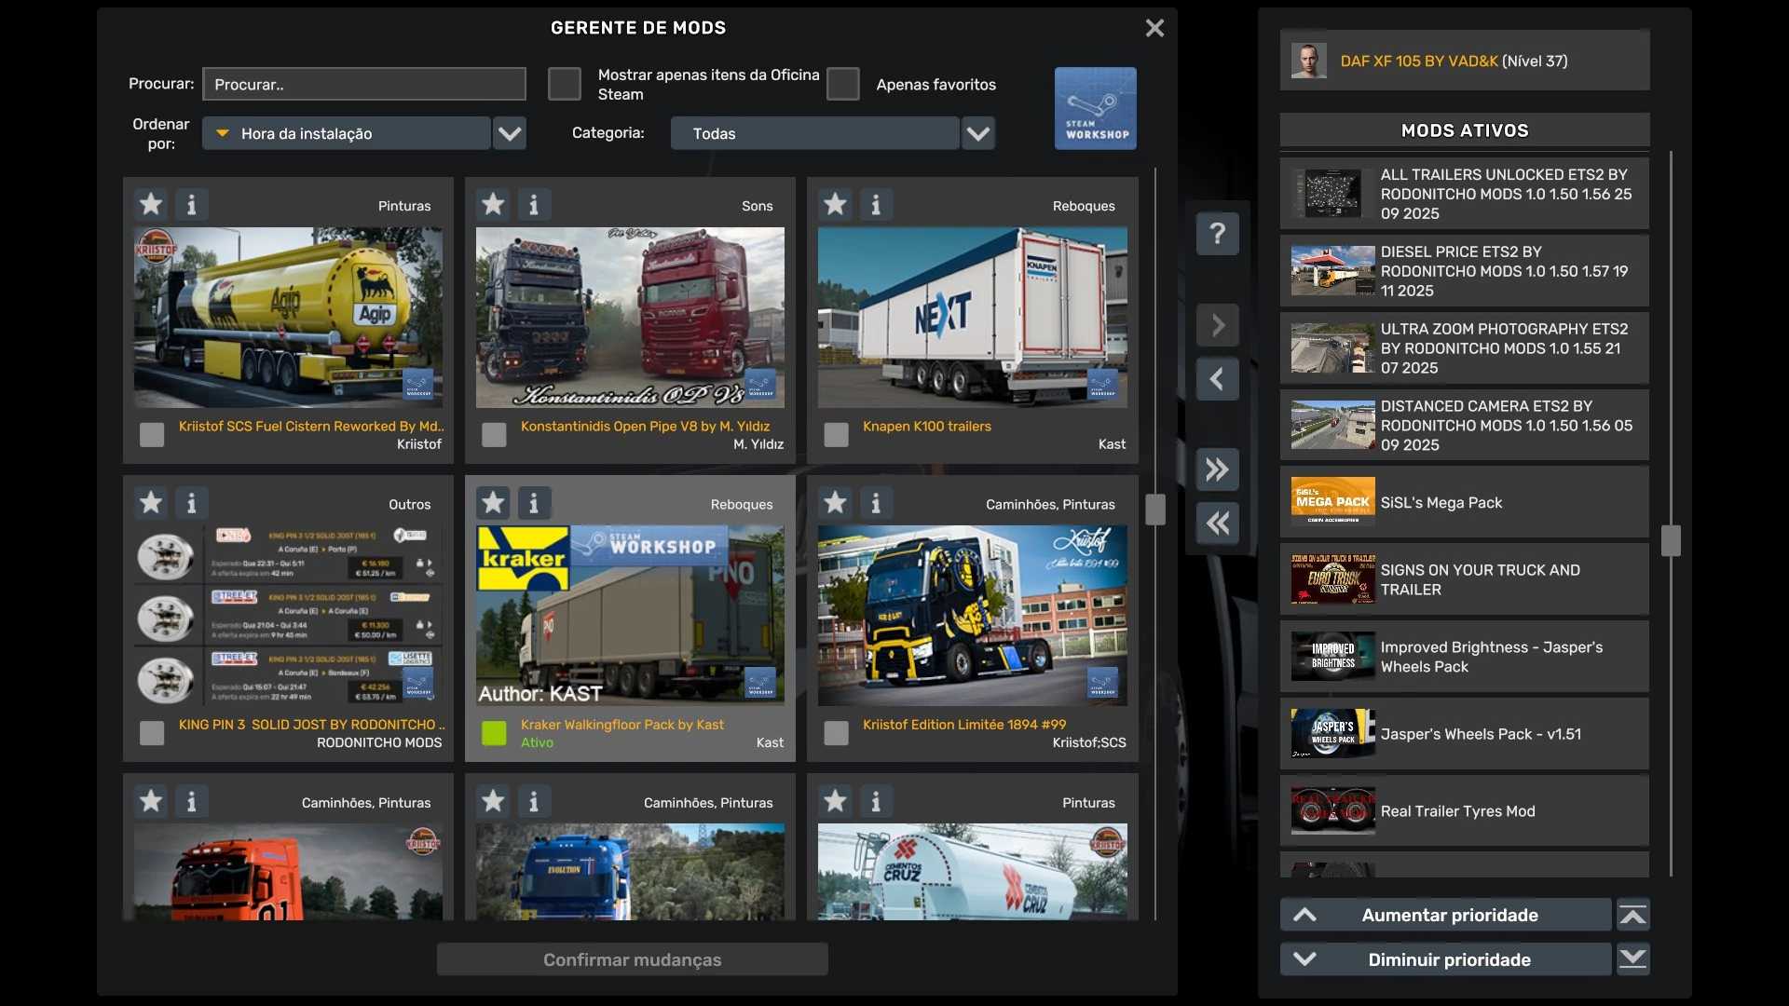
Task: Enable Steam Workshop items only checkbox
Action: 564,84
